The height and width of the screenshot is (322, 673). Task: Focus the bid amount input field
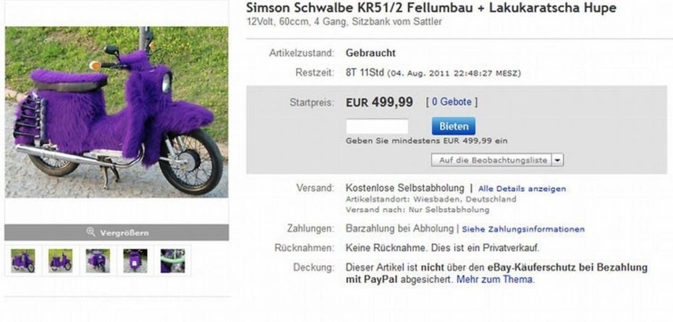coord(377,126)
